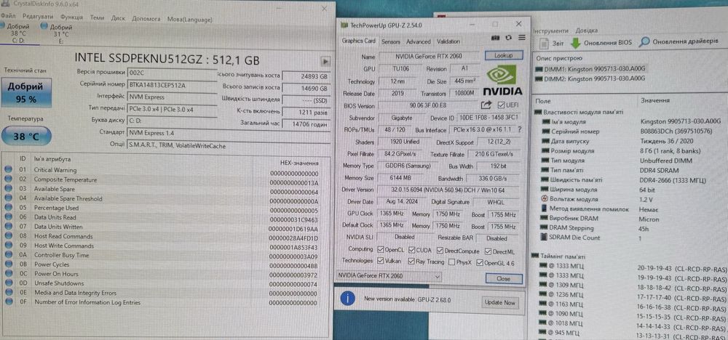This screenshot has width=728, height=340.
Task: Click the GPU-Z title bar app icon
Action: [x=344, y=25]
